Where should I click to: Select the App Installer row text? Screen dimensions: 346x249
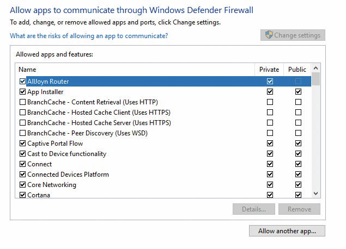45,92
